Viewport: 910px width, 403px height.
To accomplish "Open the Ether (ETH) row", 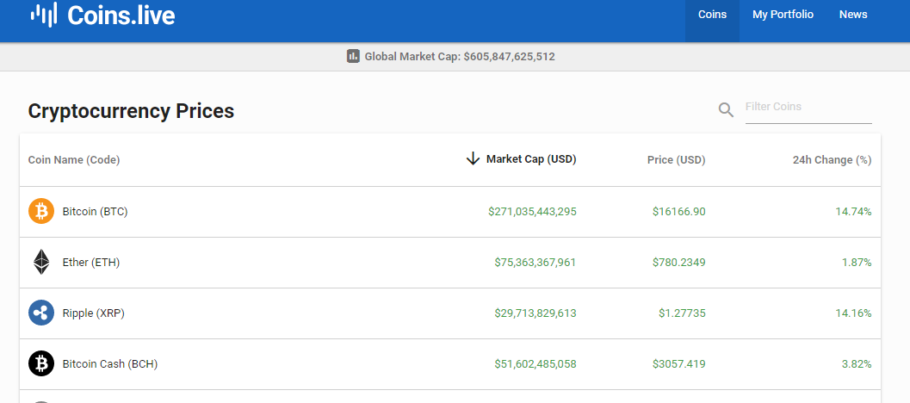I will [449, 263].
